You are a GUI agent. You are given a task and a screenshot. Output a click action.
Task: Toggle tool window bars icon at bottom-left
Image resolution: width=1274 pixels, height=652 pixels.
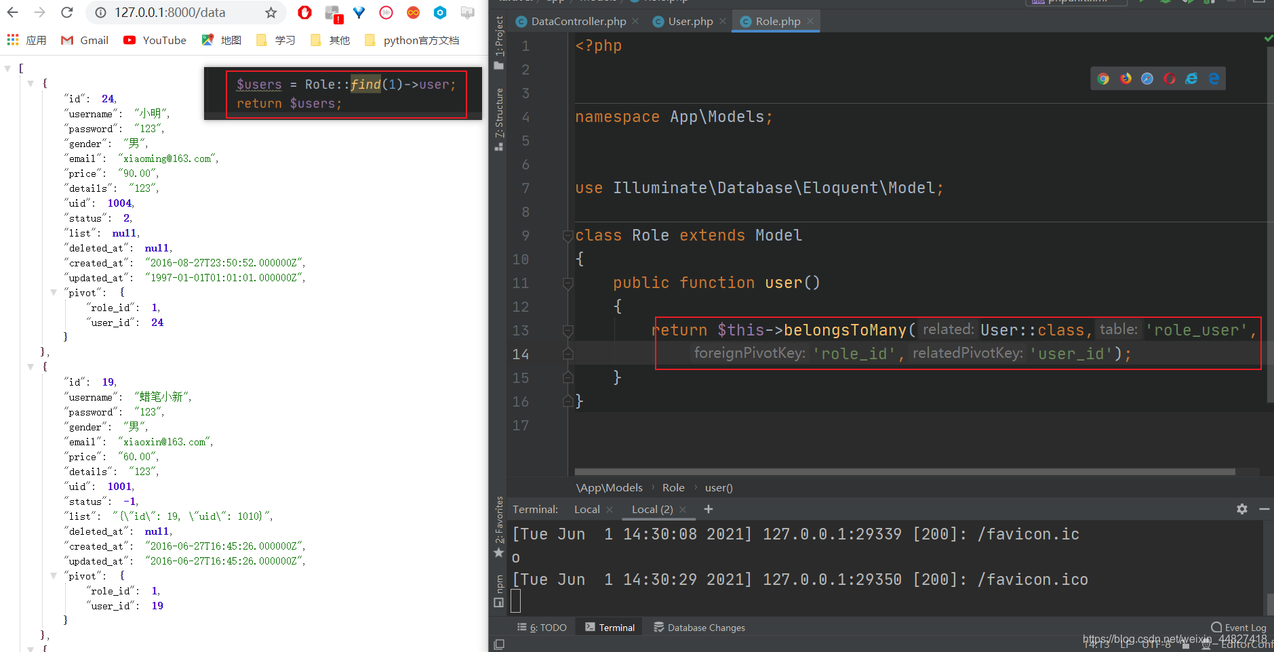pyautogui.click(x=499, y=644)
